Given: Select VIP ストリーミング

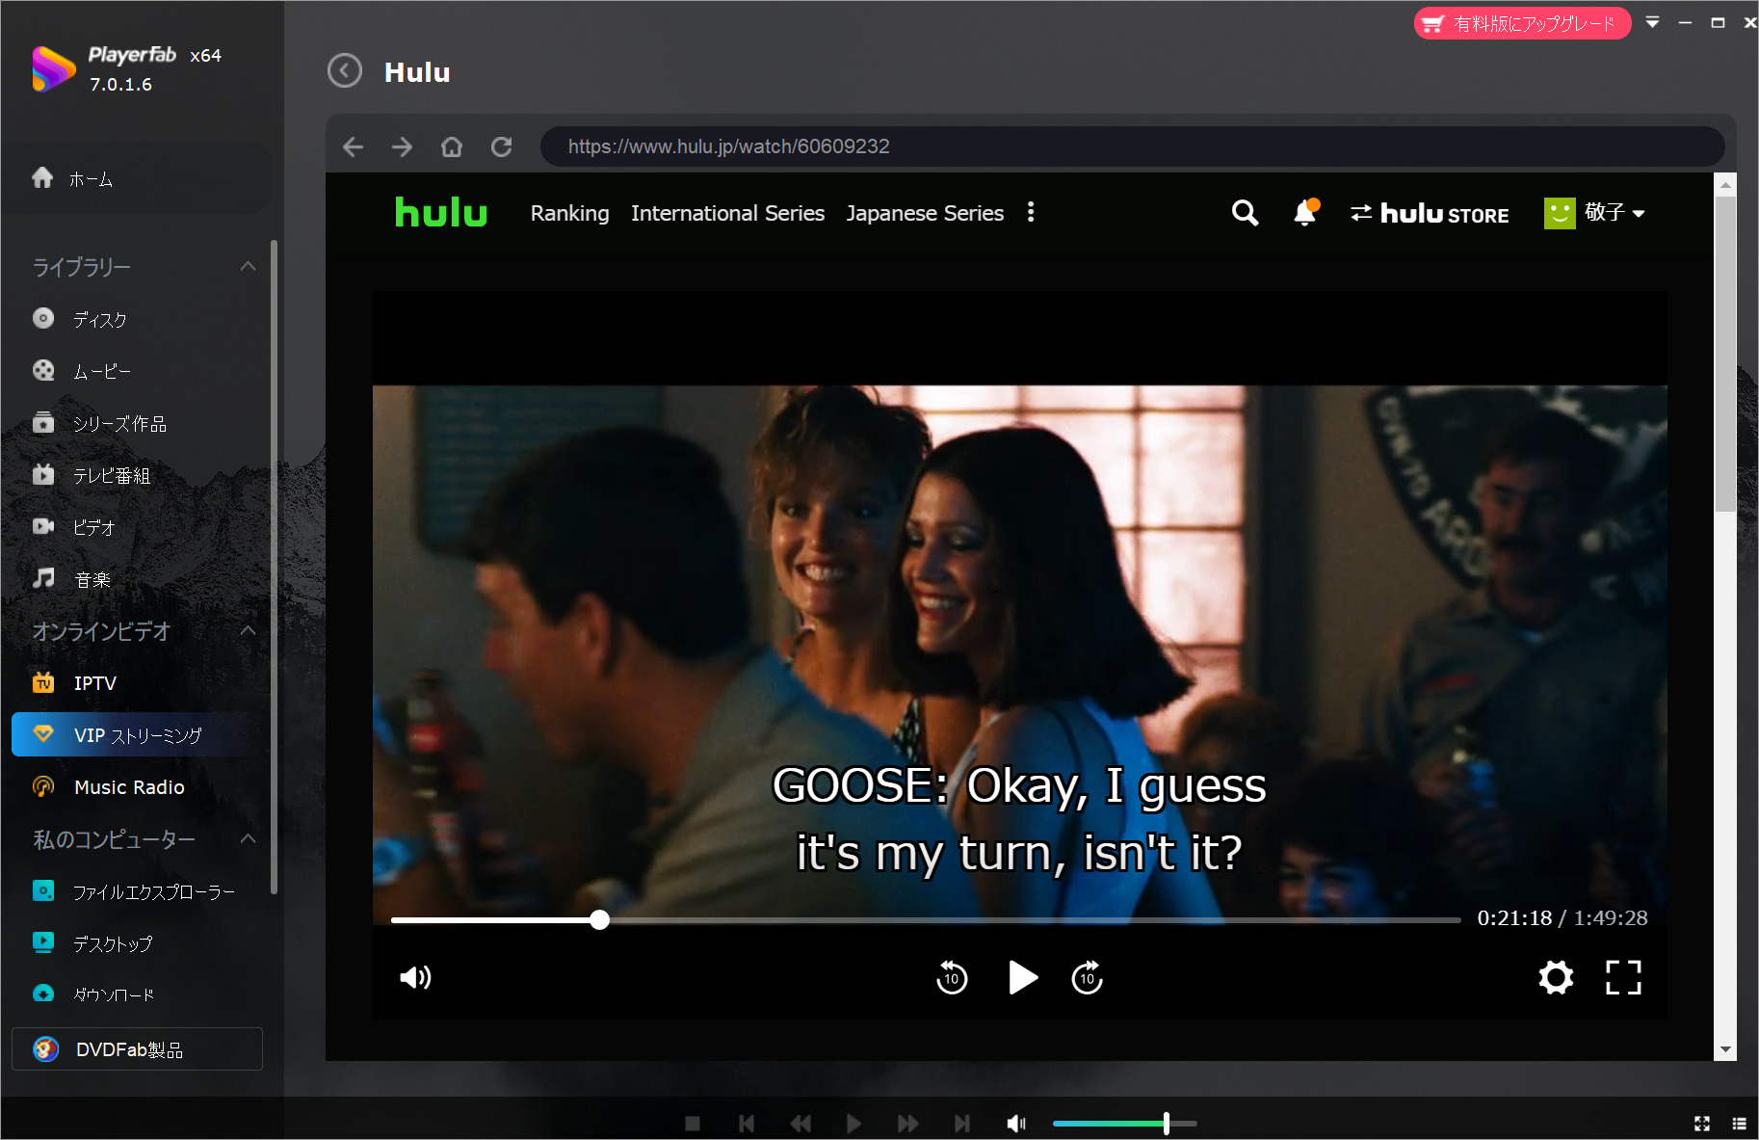Looking at the screenshot, I should pyautogui.click(x=137, y=735).
